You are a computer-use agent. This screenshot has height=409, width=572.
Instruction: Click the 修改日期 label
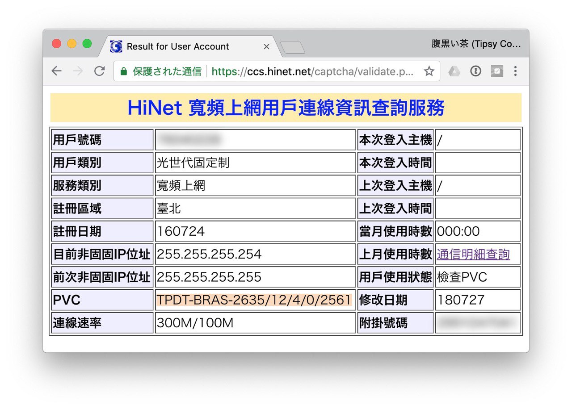383,300
